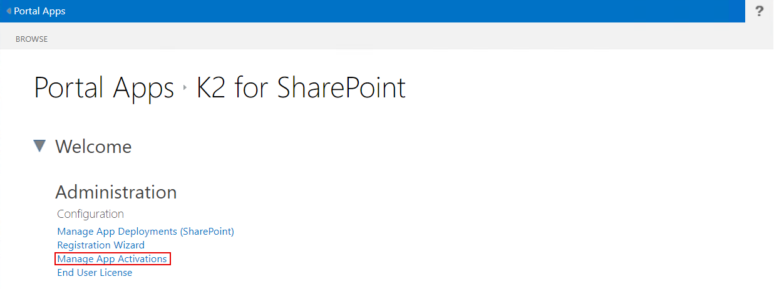Open the Manage App Activations link

112,259
